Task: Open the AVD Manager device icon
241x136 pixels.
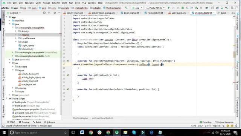Action: click(222, 8)
